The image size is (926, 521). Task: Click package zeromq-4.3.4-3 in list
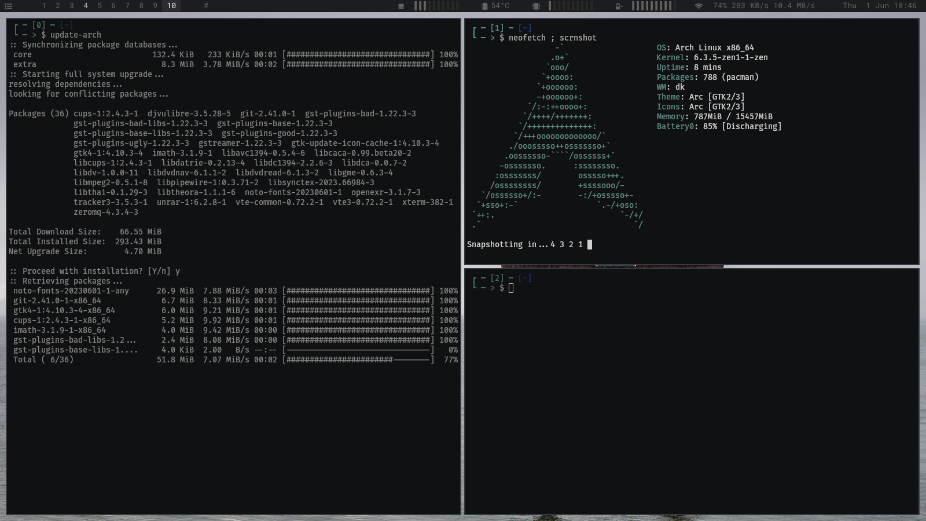click(x=106, y=212)
